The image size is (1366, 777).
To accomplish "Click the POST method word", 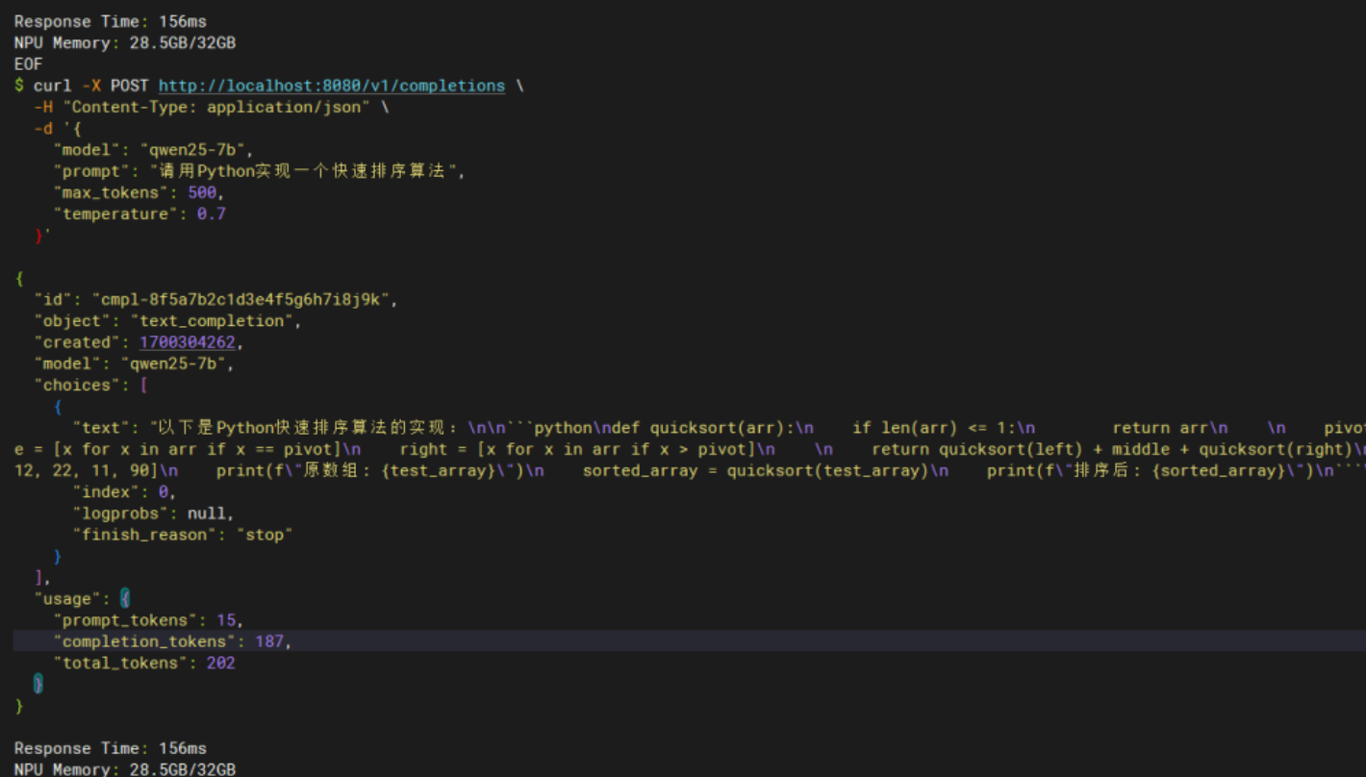I will pyautogui.click(x=130, y=86).
